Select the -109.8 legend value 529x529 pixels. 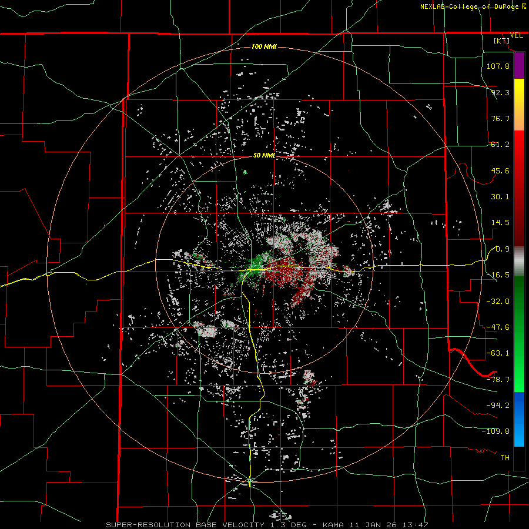[495, 431]
